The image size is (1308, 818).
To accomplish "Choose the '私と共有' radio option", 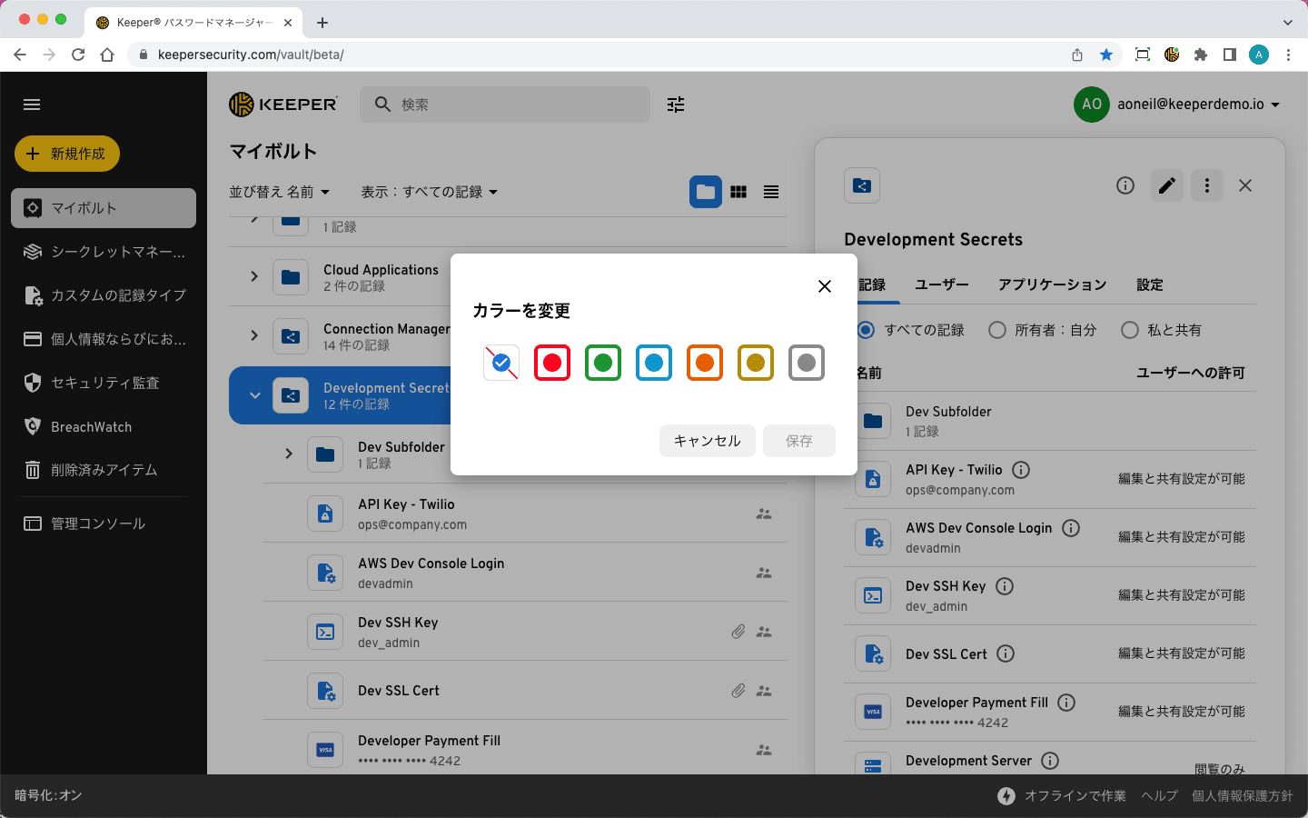I will (x=1130, y=330).
